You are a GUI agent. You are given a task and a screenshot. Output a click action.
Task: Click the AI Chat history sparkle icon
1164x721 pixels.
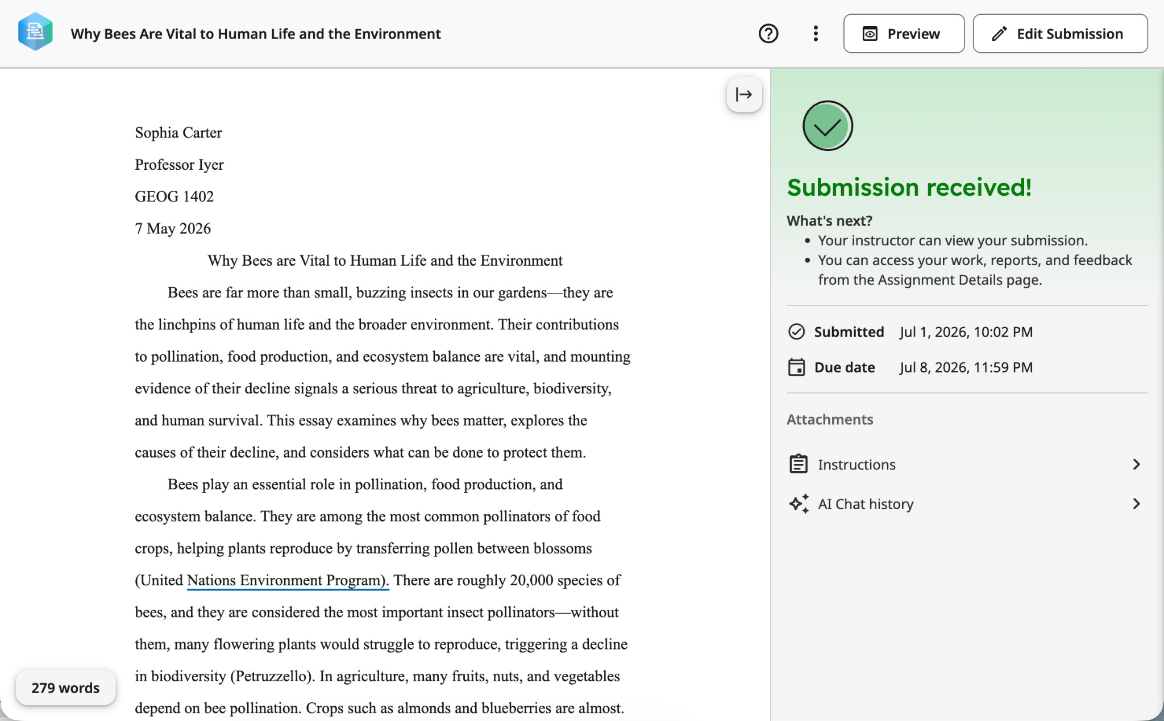pos(799,504)
